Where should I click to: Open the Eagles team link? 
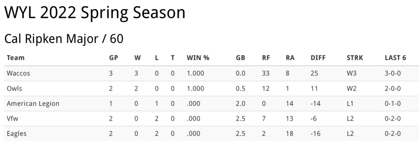coord(16,134)
